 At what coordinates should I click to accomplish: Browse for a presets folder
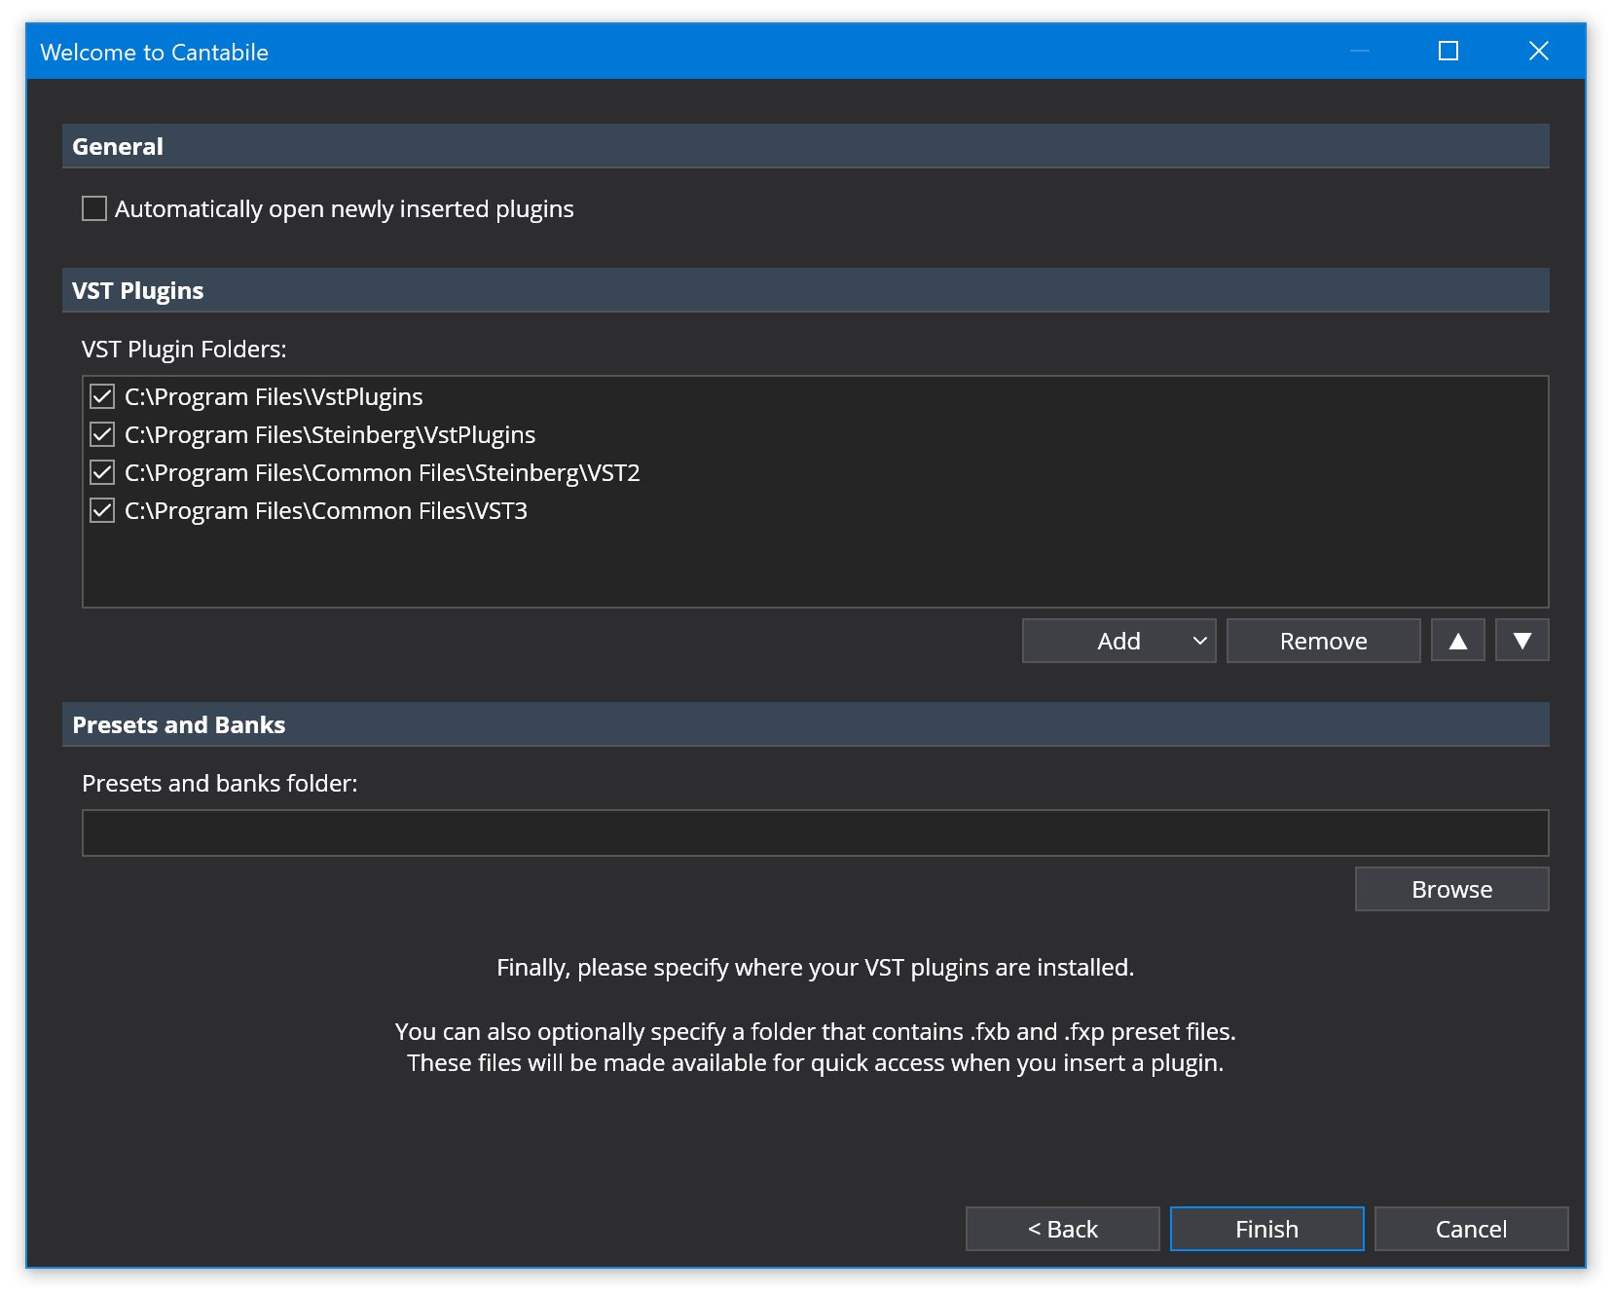1451,889
